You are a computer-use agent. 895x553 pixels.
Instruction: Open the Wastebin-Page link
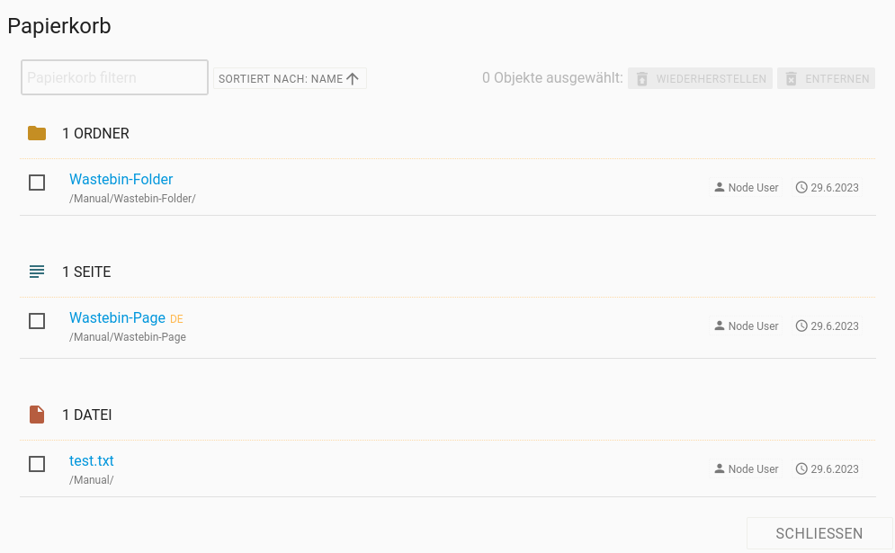coord(117,317)
